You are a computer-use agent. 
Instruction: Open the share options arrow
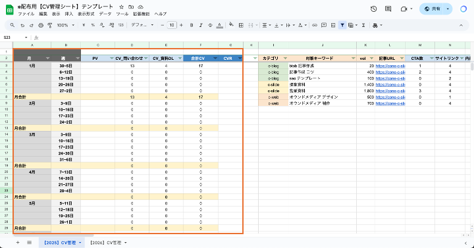[x=448, y=9]
